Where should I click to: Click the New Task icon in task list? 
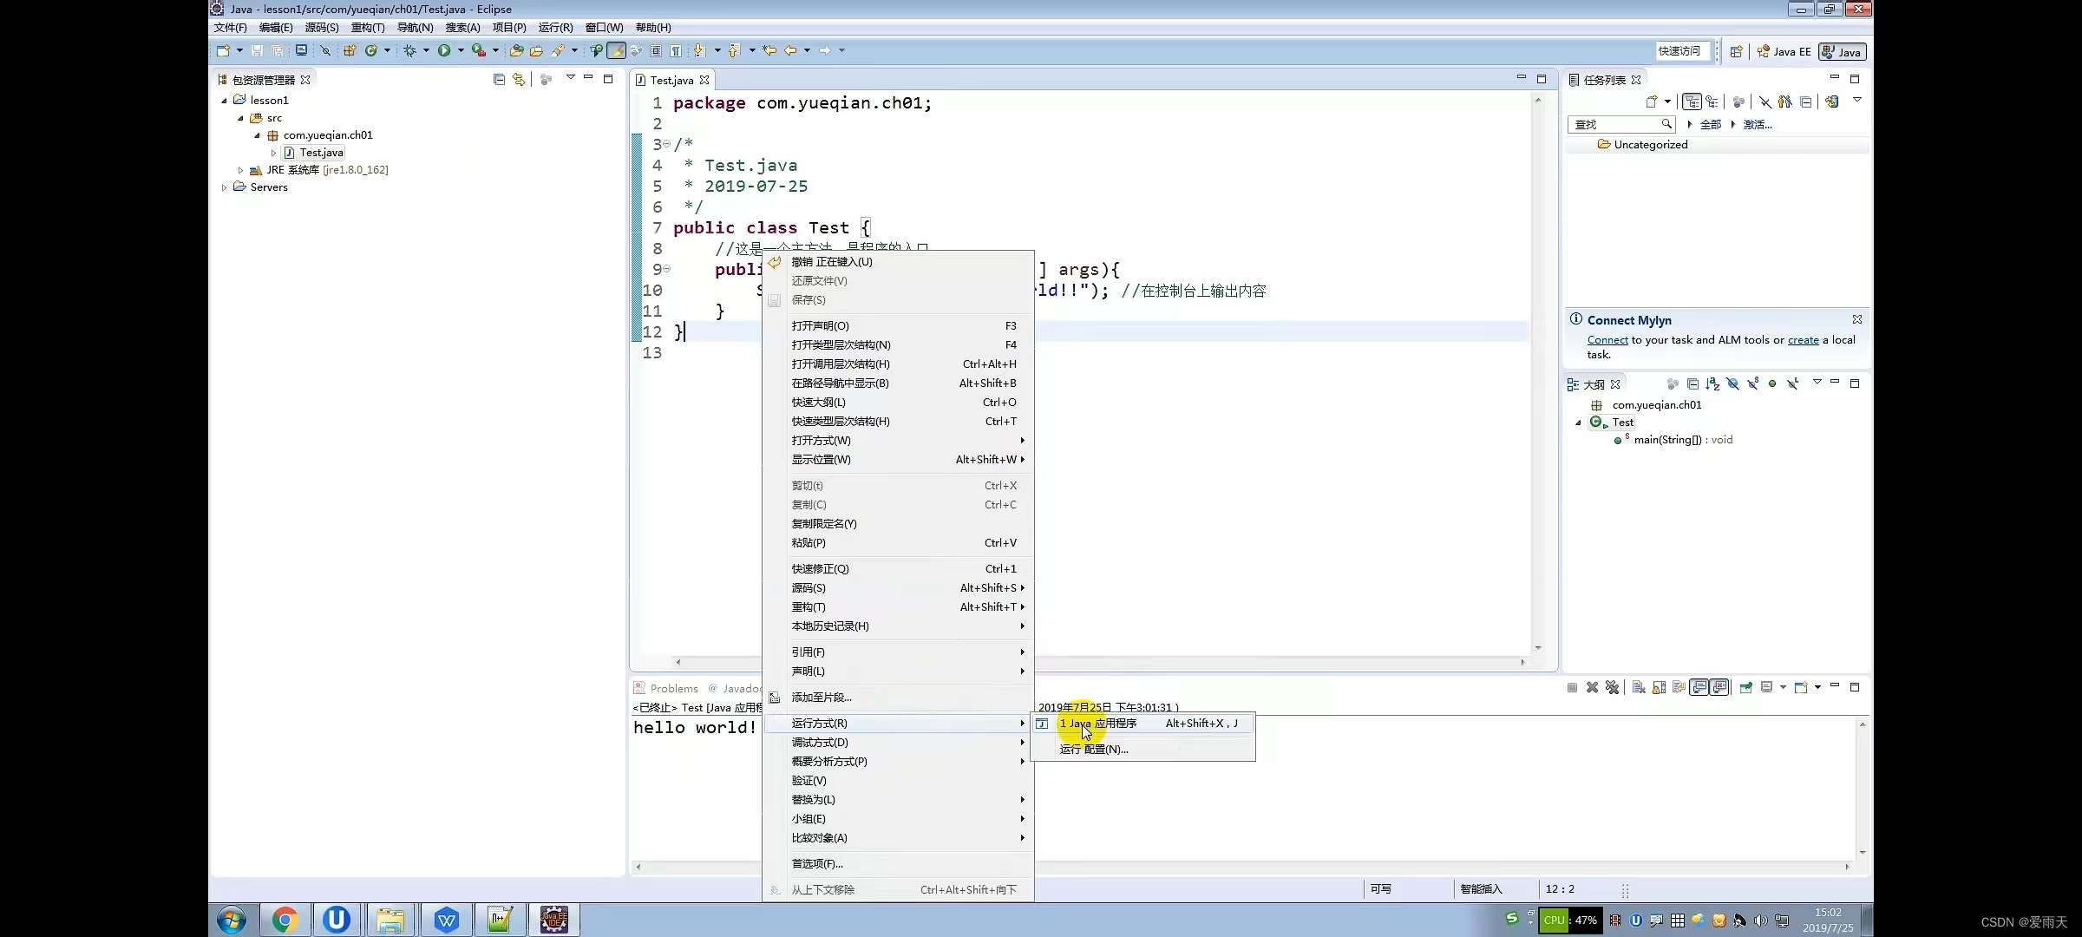(x=1652, y=102)
